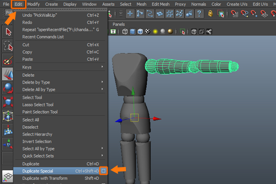
Task: Open the Edit Mesh menu
Action: tap(161, 4)
